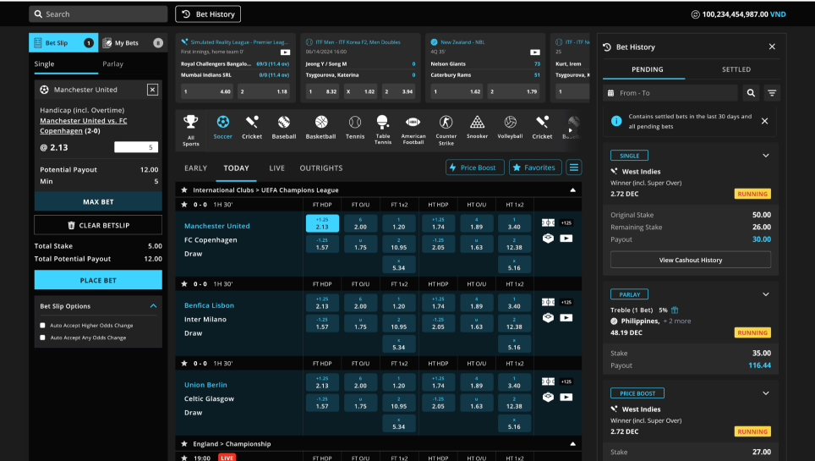815x461 pixels.
Task: Favorite the 19:00 LIVE match star
Action: point(184,458)
